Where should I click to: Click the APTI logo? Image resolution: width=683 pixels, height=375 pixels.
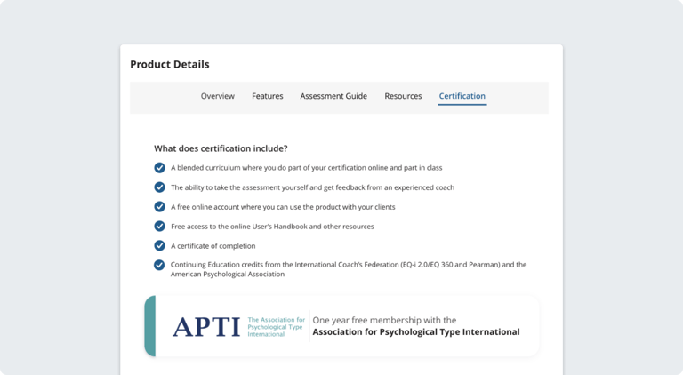[x=206, y=327]
